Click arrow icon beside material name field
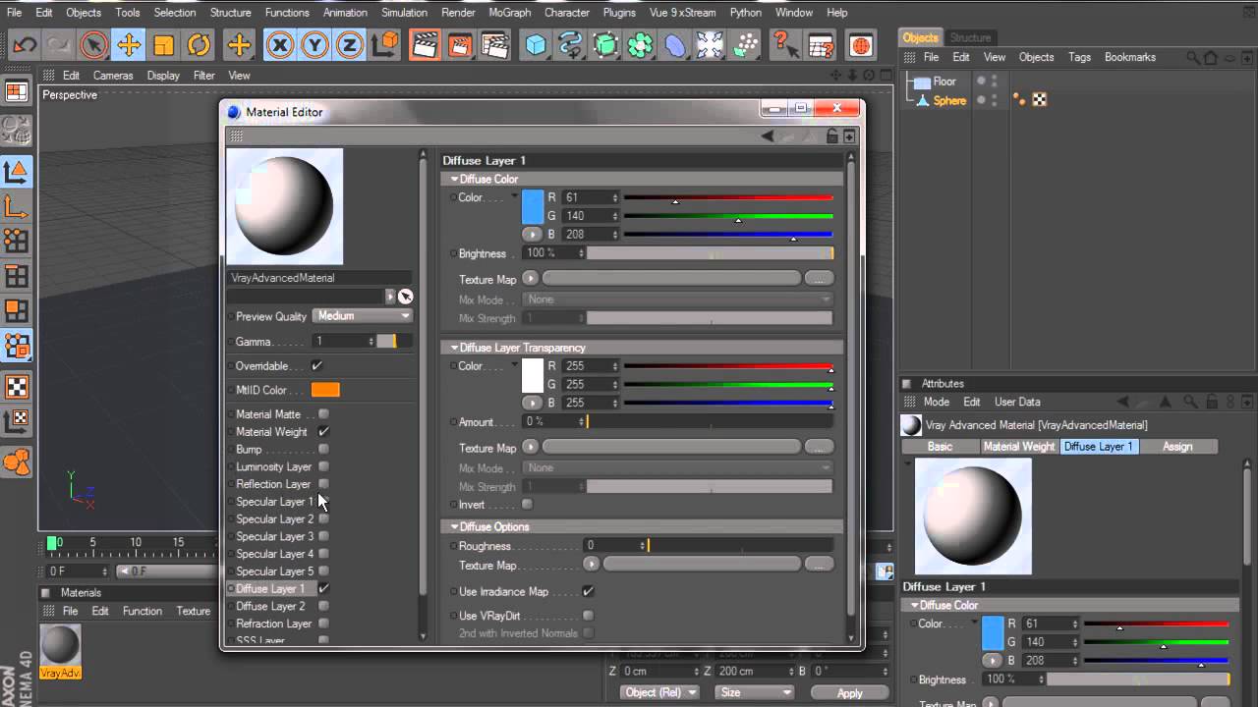The image size is (1258, 707). pyautogui.click(x=390, y=296)
